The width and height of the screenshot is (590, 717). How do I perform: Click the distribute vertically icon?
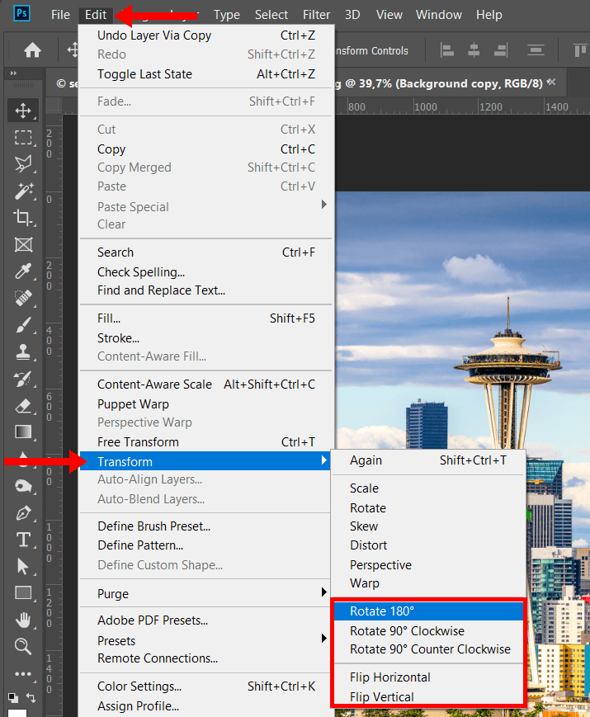[x=536, y=50]
